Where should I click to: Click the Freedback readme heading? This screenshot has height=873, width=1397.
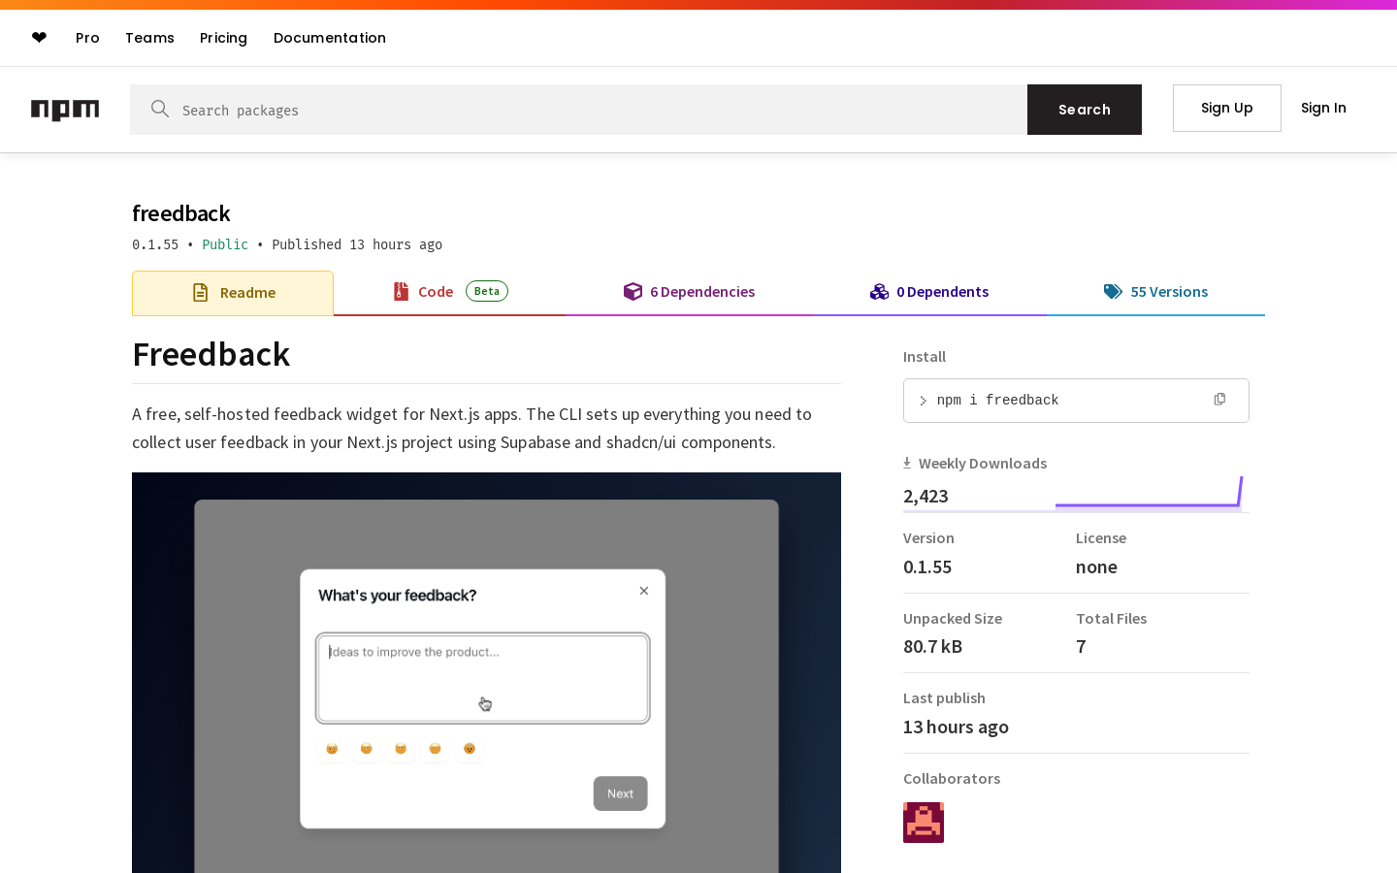211,355
